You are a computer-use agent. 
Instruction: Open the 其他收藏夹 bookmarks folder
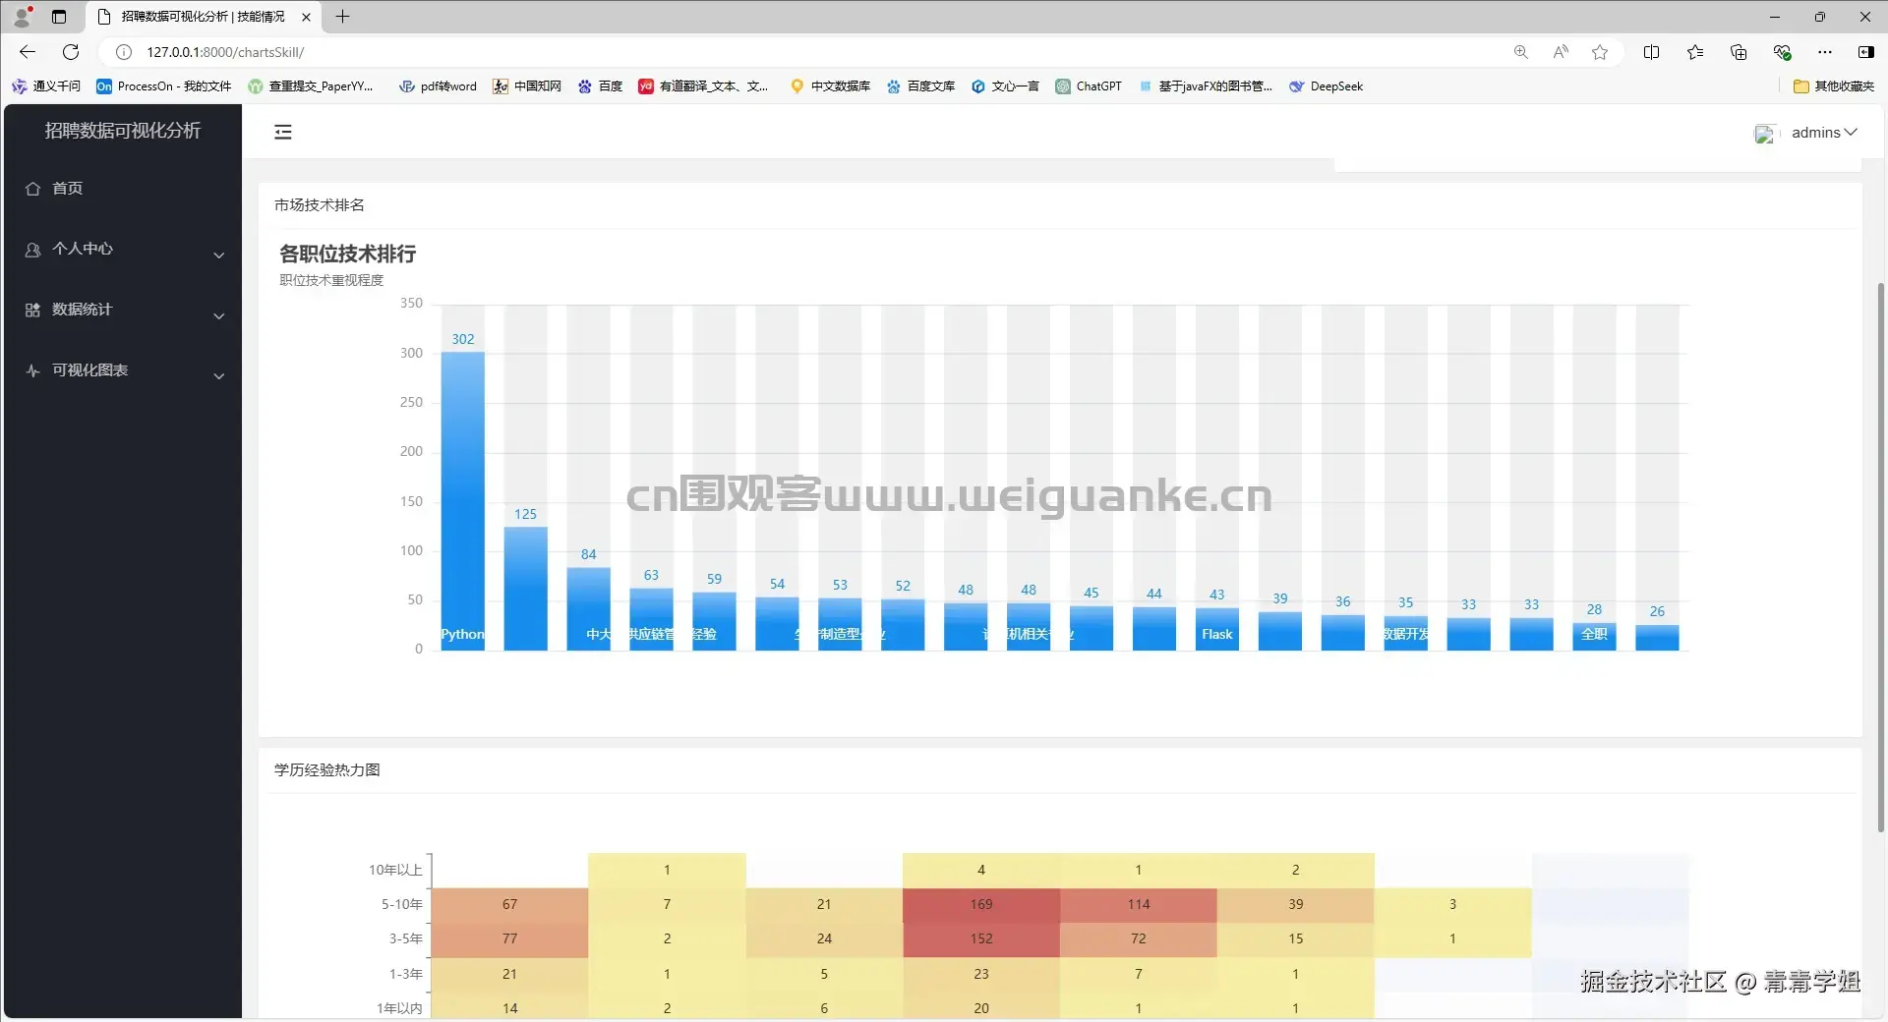point(1834,86)
